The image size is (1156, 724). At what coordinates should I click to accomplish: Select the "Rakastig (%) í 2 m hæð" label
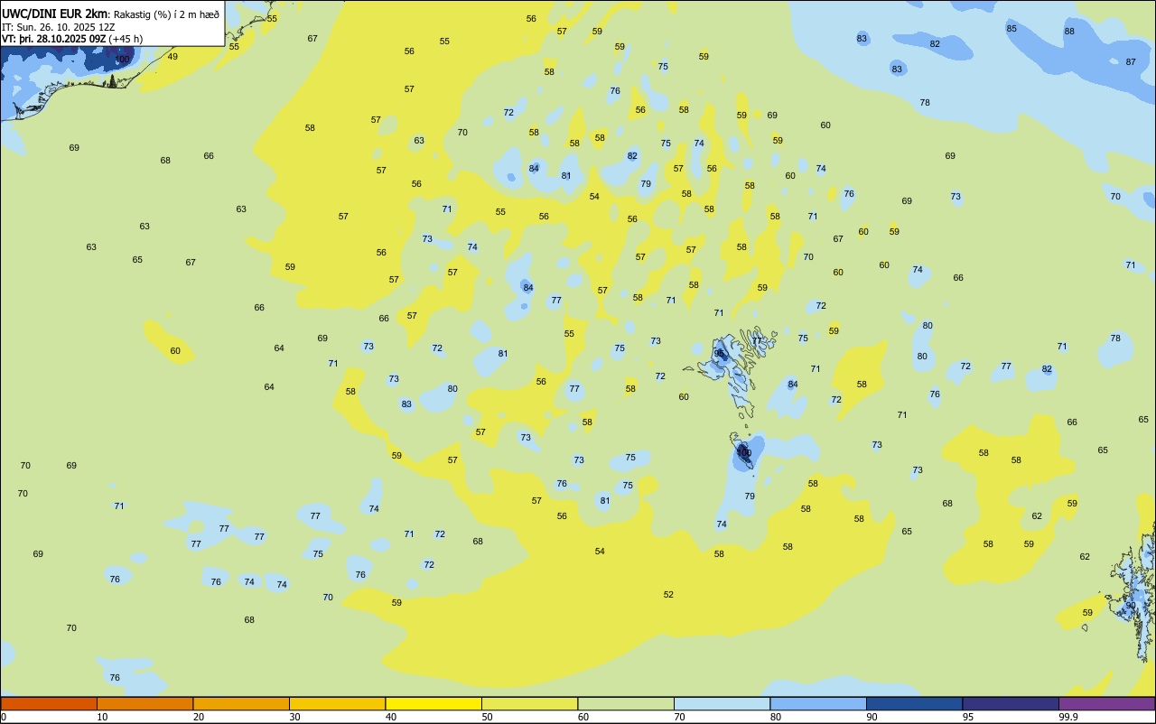coord(166,14)
